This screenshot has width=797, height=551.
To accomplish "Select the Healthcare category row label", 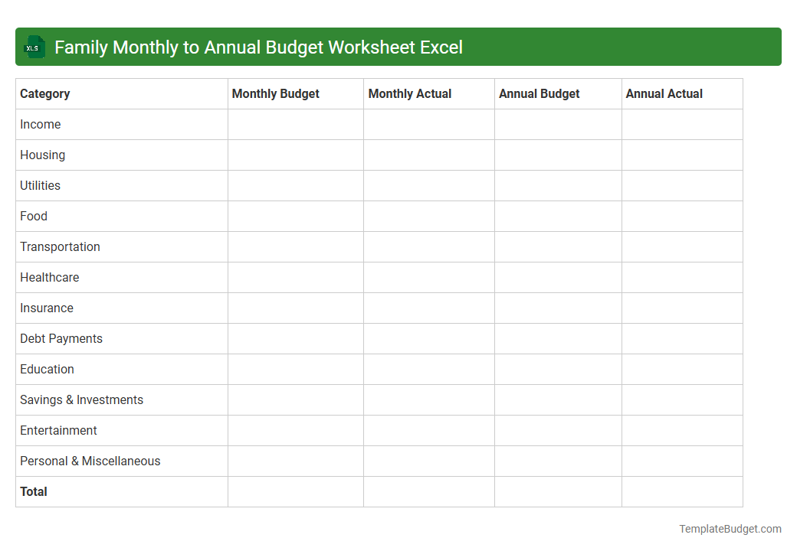I will (x=49, y=277).
